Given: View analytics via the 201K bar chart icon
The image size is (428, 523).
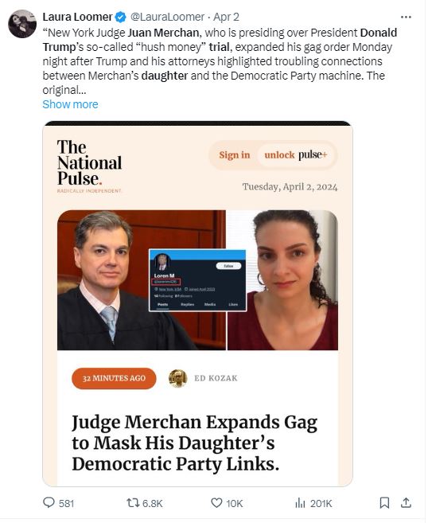Looking at the screenshot, I should [313, 503].
